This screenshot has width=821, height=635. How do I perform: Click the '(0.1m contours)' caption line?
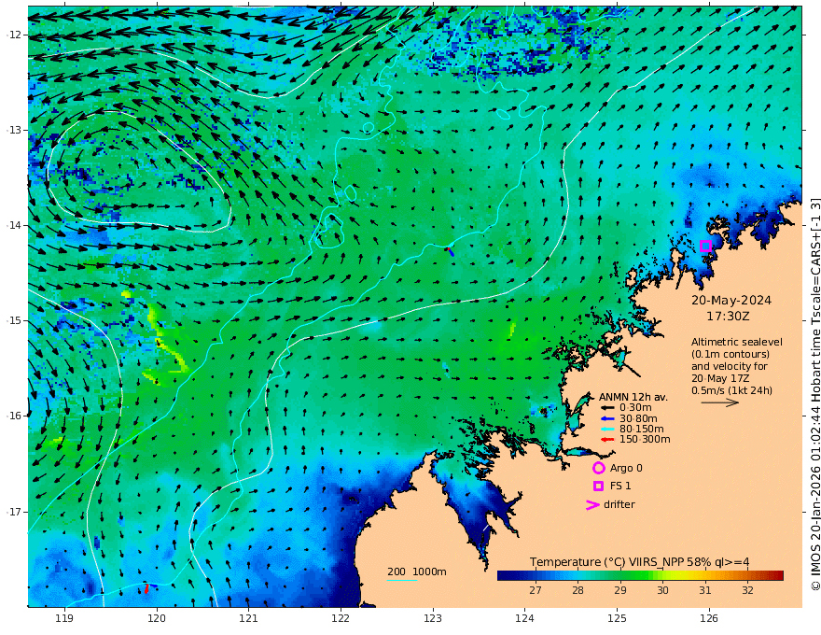[731, 355]
